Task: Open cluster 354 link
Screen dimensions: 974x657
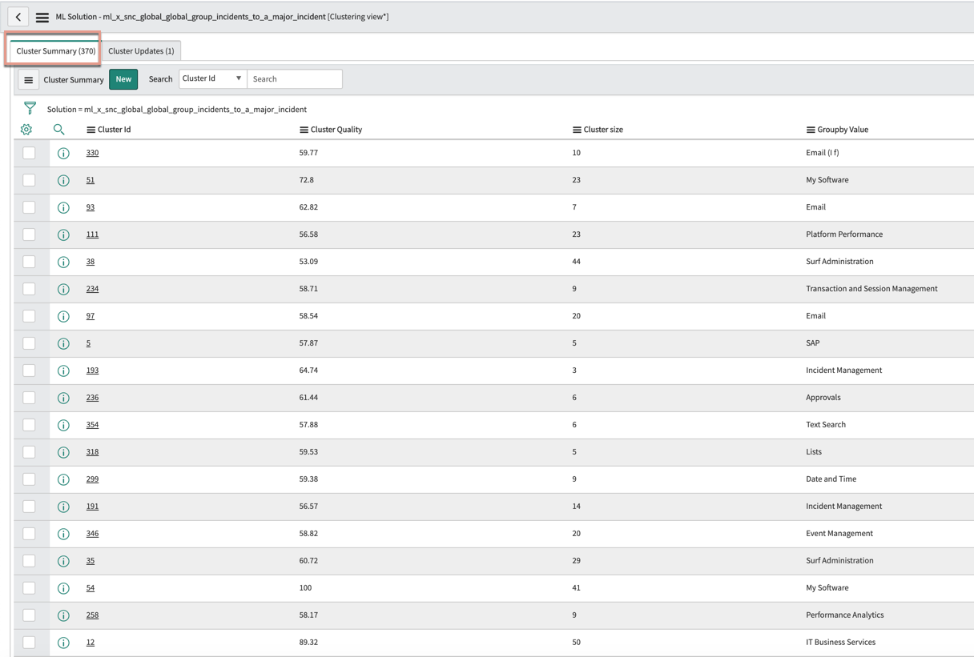Action: click(x=93, y=425)
